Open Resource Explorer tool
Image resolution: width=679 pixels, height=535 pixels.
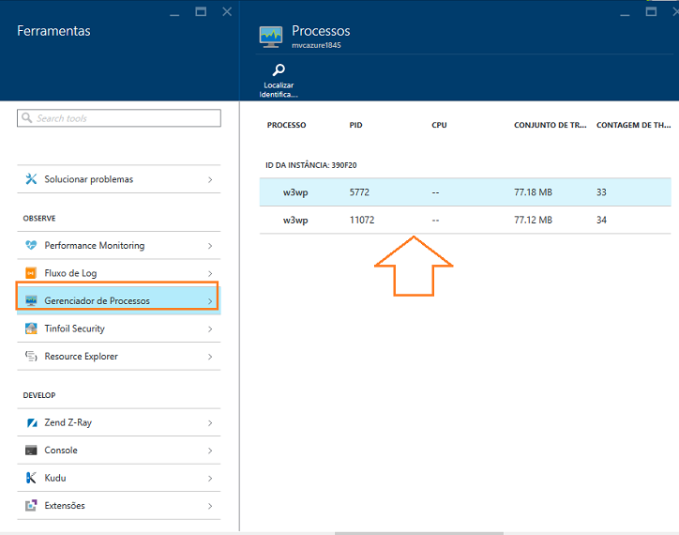119,357
